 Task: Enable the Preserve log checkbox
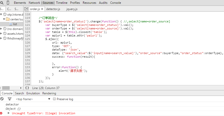[x=54, y=99]
